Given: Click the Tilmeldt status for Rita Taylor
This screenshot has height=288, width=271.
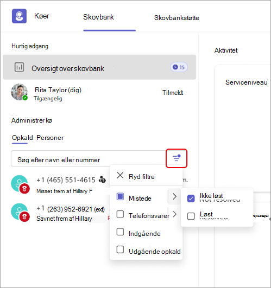Looking at the screenshot, I should (173, 93).
